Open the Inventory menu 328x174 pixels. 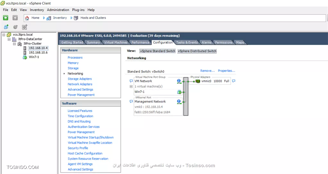(37, 10)
